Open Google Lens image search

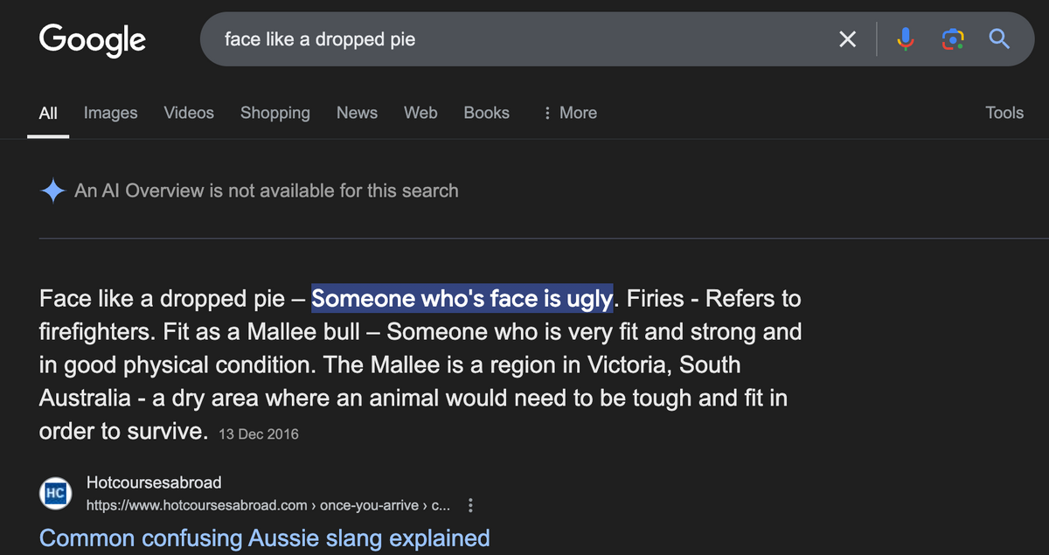point(952,39)
